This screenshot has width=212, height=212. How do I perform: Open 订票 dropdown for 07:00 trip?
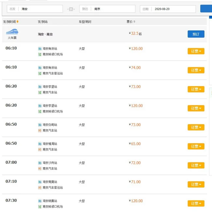[x=196, y=165]
